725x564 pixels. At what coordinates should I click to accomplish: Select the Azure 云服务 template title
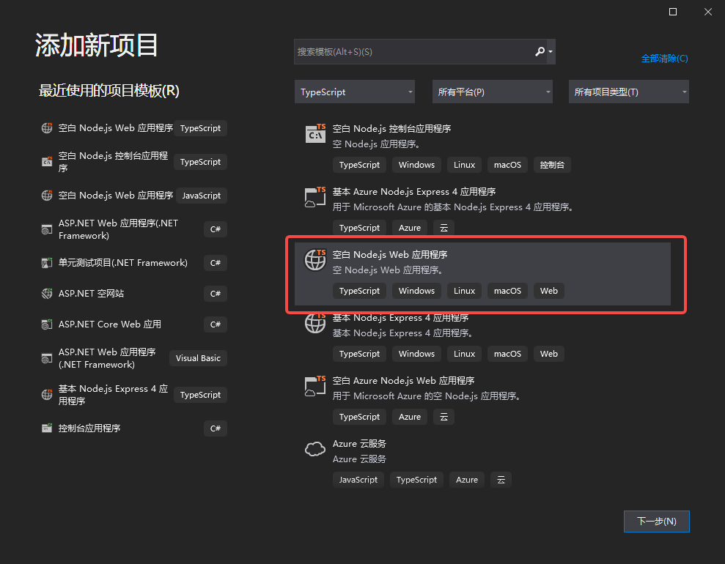(x=359, y=444)
